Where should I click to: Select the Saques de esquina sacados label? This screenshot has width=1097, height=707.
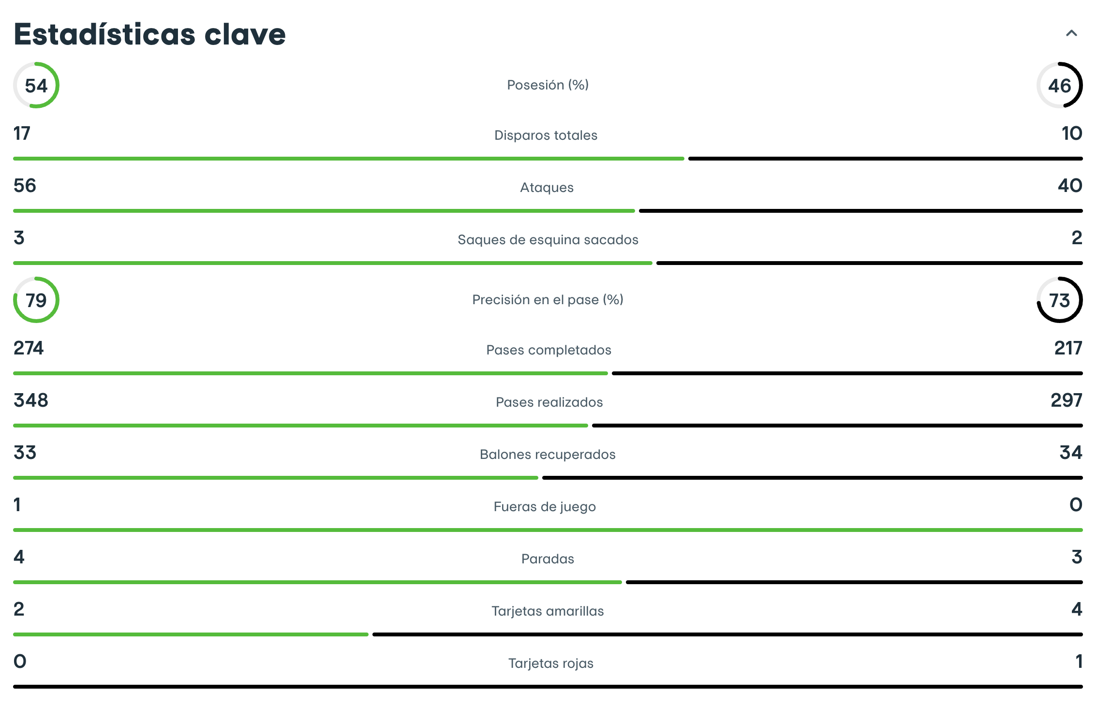548,240
